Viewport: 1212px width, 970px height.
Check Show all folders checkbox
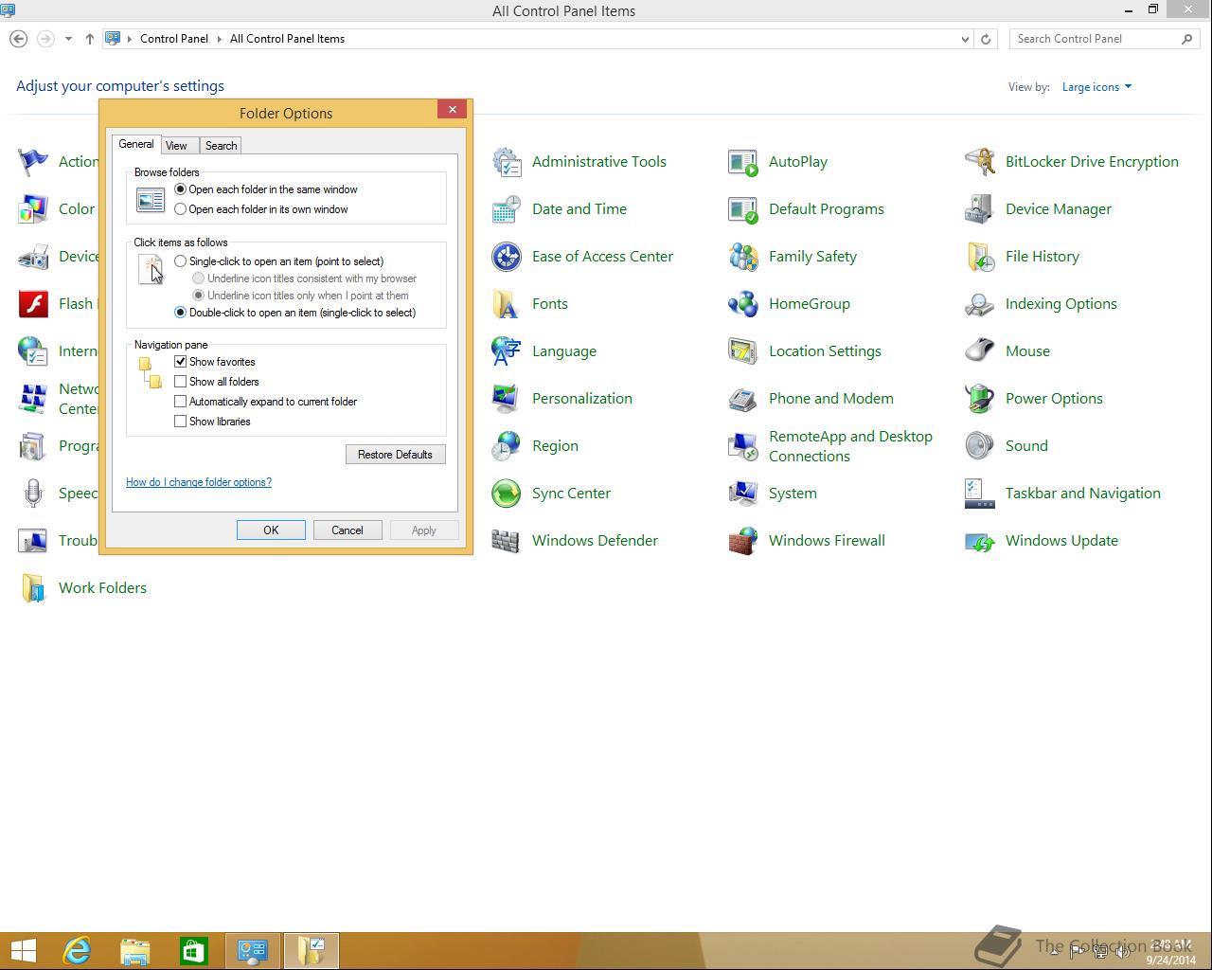(x=180, y=382)
